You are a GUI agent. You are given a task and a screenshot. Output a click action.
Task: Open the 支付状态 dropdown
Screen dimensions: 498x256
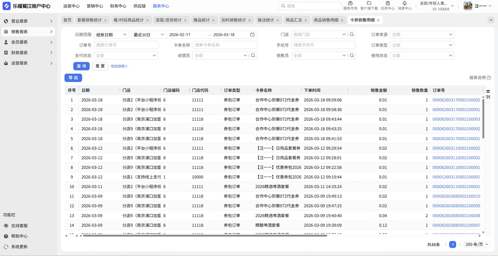(126, 56)
